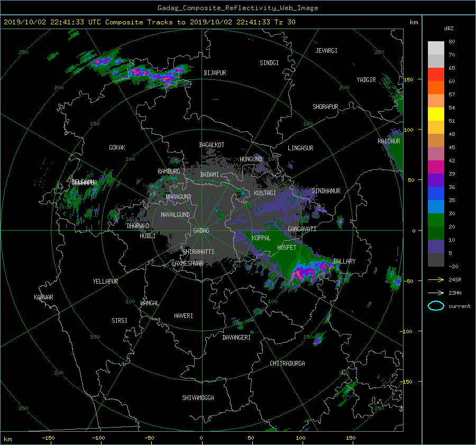Click the dBZ legend heading
The width and height of the screenshot is (476, 445).
(x=448, y=28)
